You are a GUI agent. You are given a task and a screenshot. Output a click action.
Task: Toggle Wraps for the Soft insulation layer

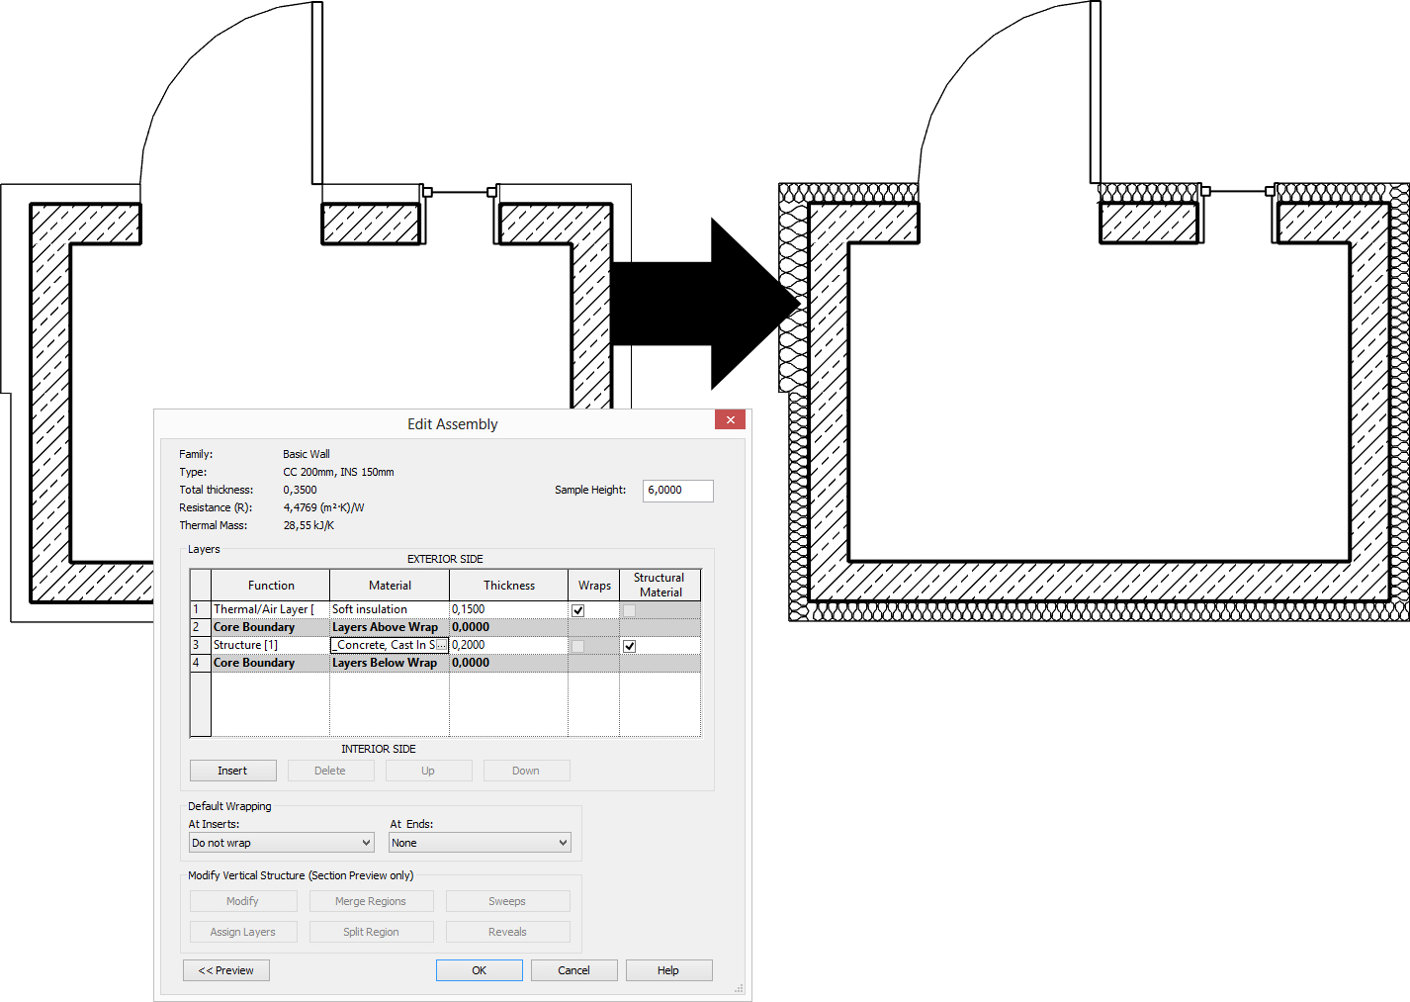coord(577,609)
